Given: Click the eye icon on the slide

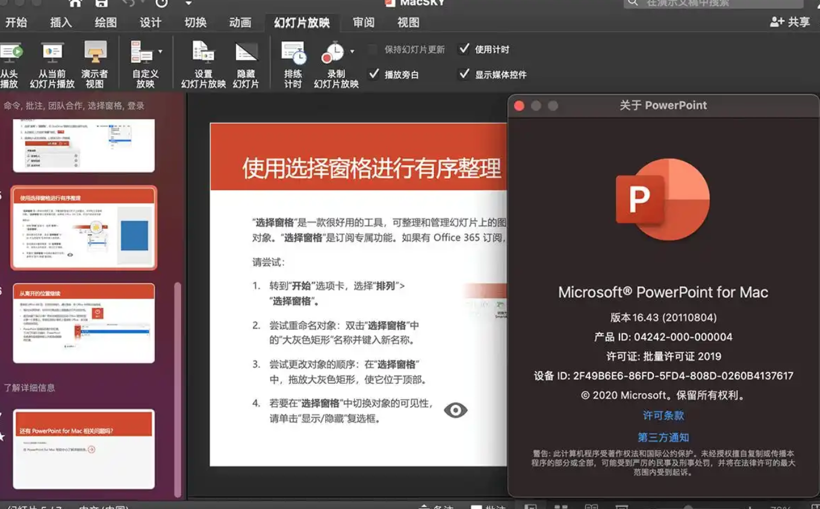Looking at the screenshot, I should [x=456, y=410].
